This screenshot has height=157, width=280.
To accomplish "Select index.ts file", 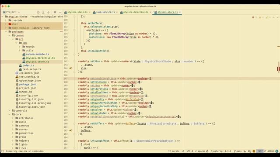I will click(x=28, y=65).
